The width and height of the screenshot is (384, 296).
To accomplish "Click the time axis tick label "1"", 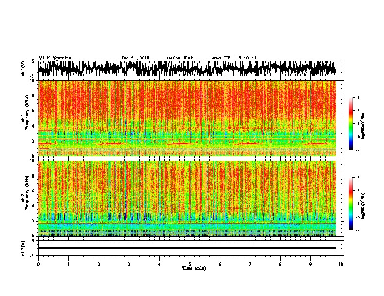I will click(68, 264).
